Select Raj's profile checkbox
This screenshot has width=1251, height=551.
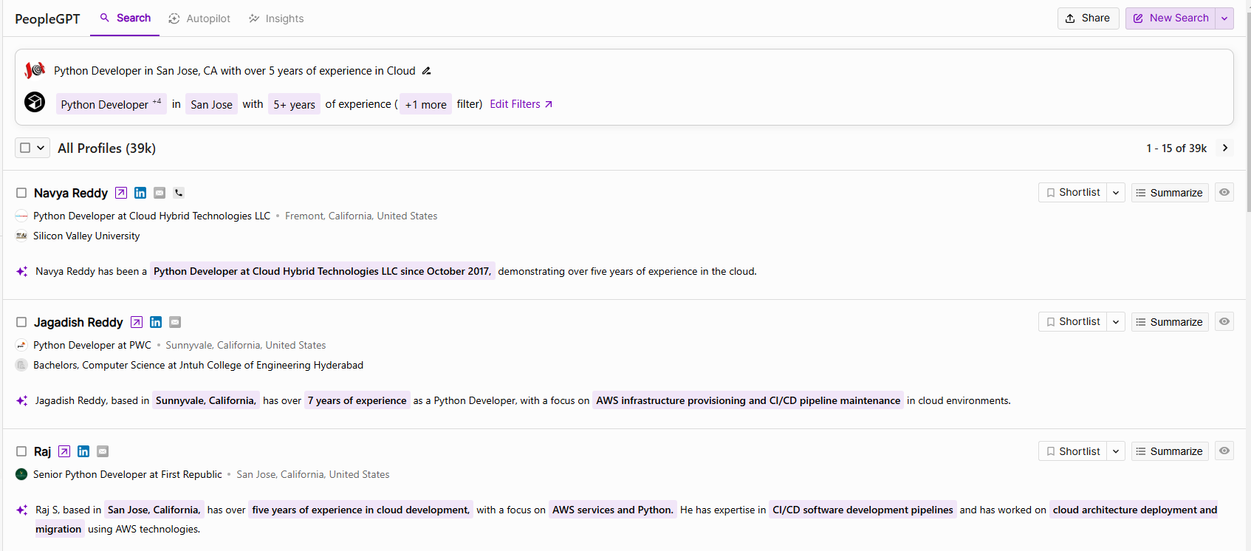21,451
